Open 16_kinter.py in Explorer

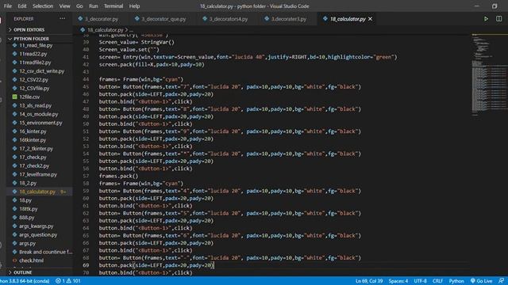click(x=33, y=131)
